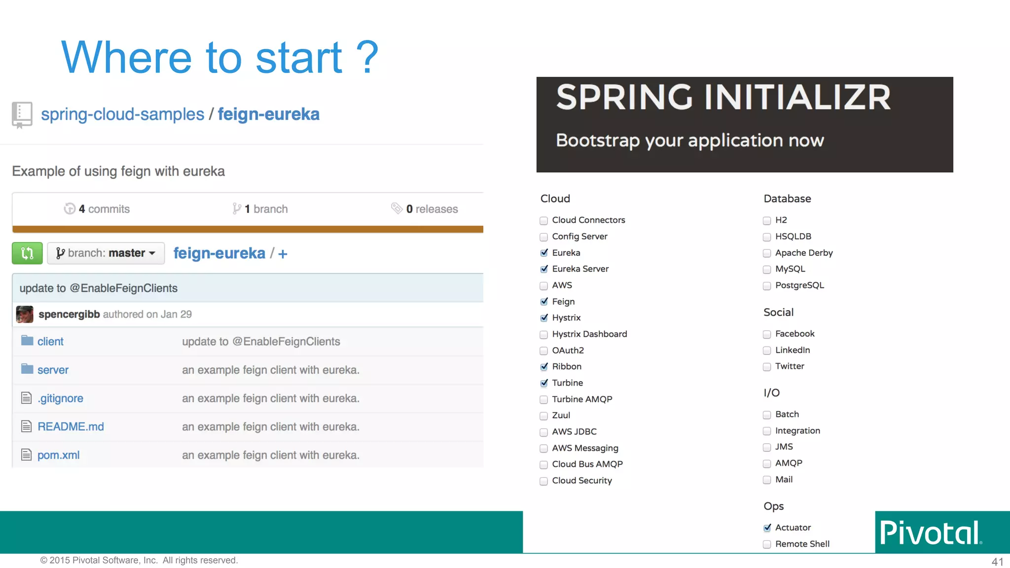The image size is (1010, 568).
Task: Click the latest commit message 'update to @EnableFeignClients'
Action: [99, 288]
